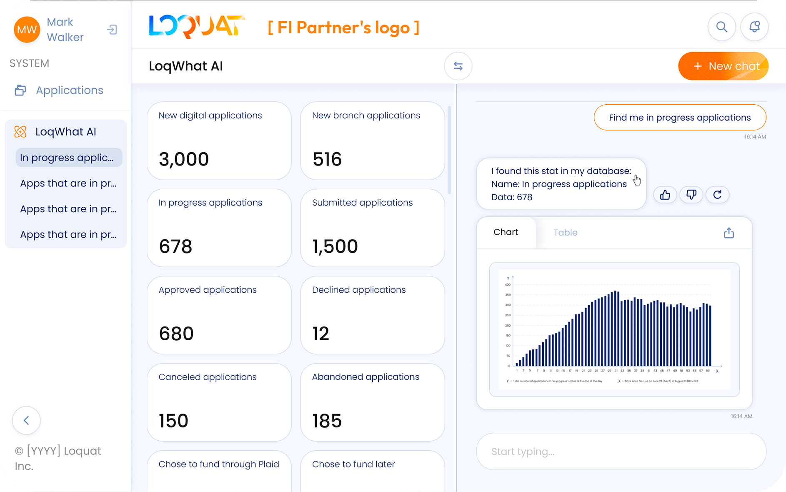Image resolution: width=786 pixels, height=492 pixels.
Task: Open the Submitted applications stat card
Action: (373, 228)
